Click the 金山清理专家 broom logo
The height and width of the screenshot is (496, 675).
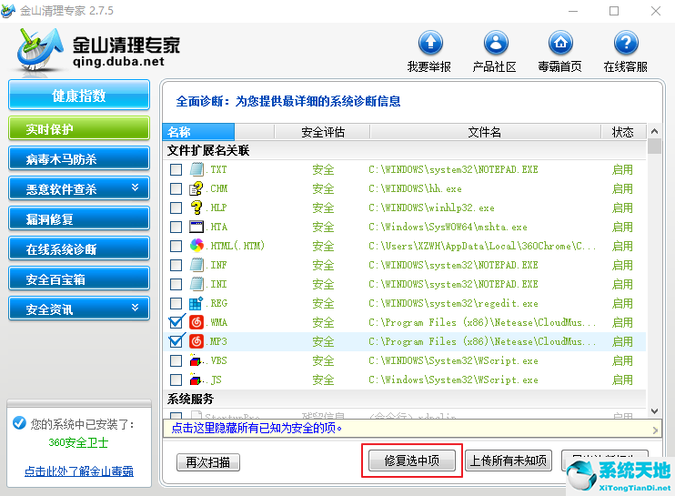[x=40, y=51]
